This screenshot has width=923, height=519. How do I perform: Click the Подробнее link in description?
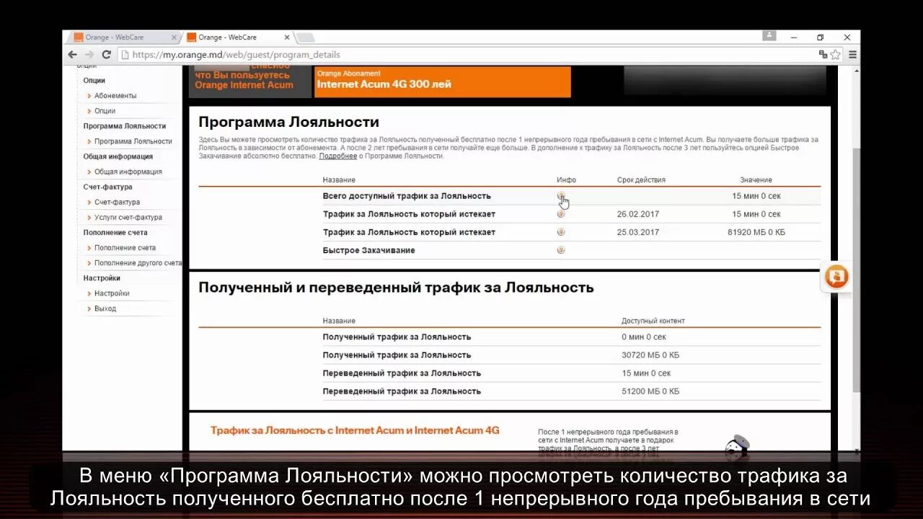coord(338,156)
